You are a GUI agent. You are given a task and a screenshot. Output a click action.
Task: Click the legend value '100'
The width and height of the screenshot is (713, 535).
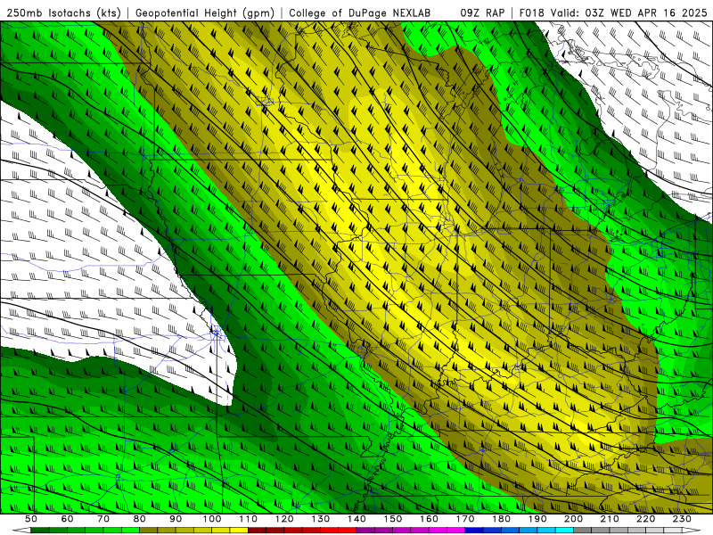(x=212, y=519)
